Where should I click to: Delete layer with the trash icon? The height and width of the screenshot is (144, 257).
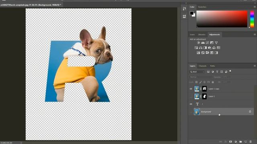[x=251, y=142]
